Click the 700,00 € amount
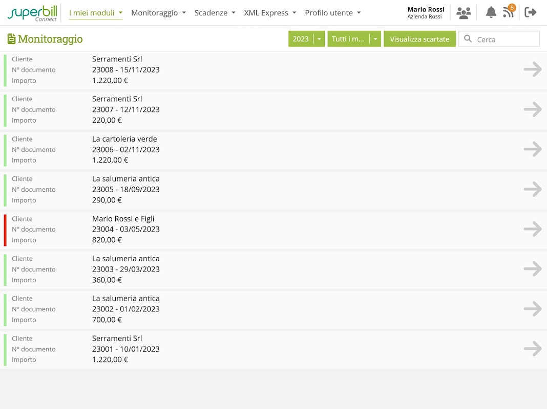The image size is (547, 409). click(107, 320)
